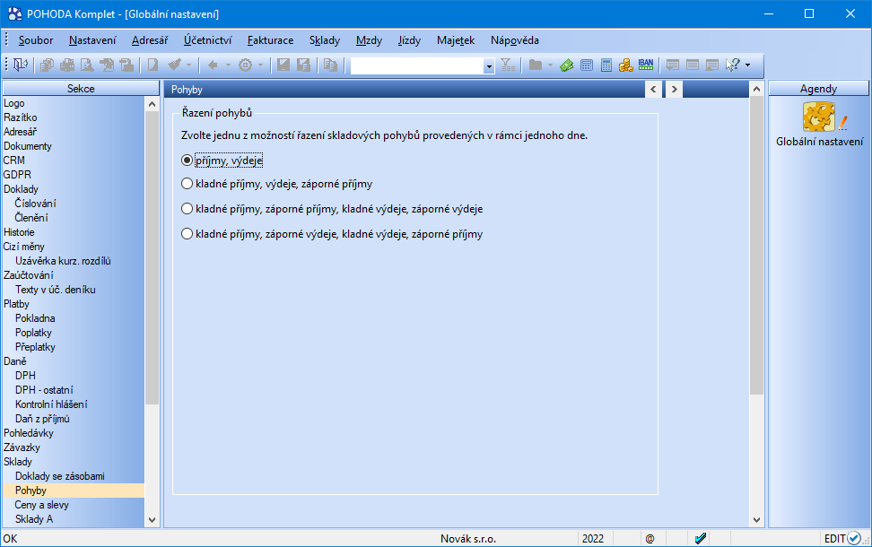Select 'Doklady se zásobami' in section list
This screenshot has height=547, width=872.
point(60,476)
